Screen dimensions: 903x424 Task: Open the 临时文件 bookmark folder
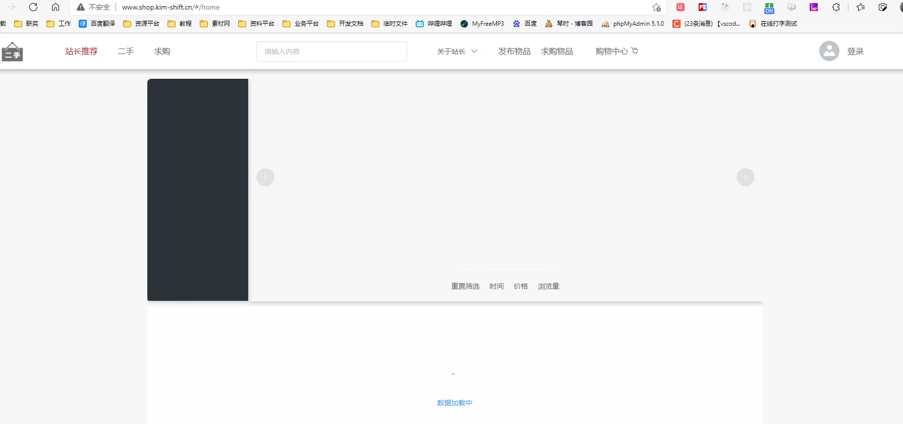tap(389, 24)
